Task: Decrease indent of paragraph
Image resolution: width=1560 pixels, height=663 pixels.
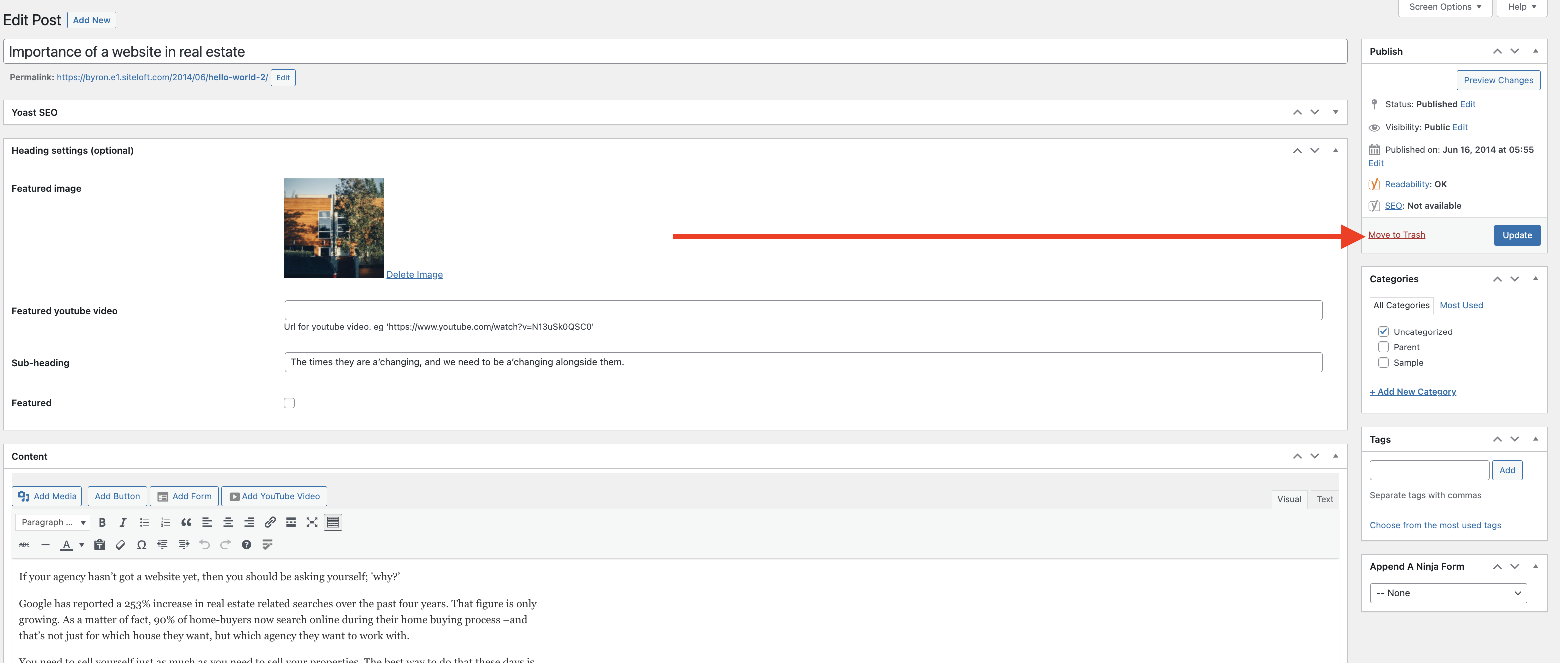Action: click(x=162, y=545)
